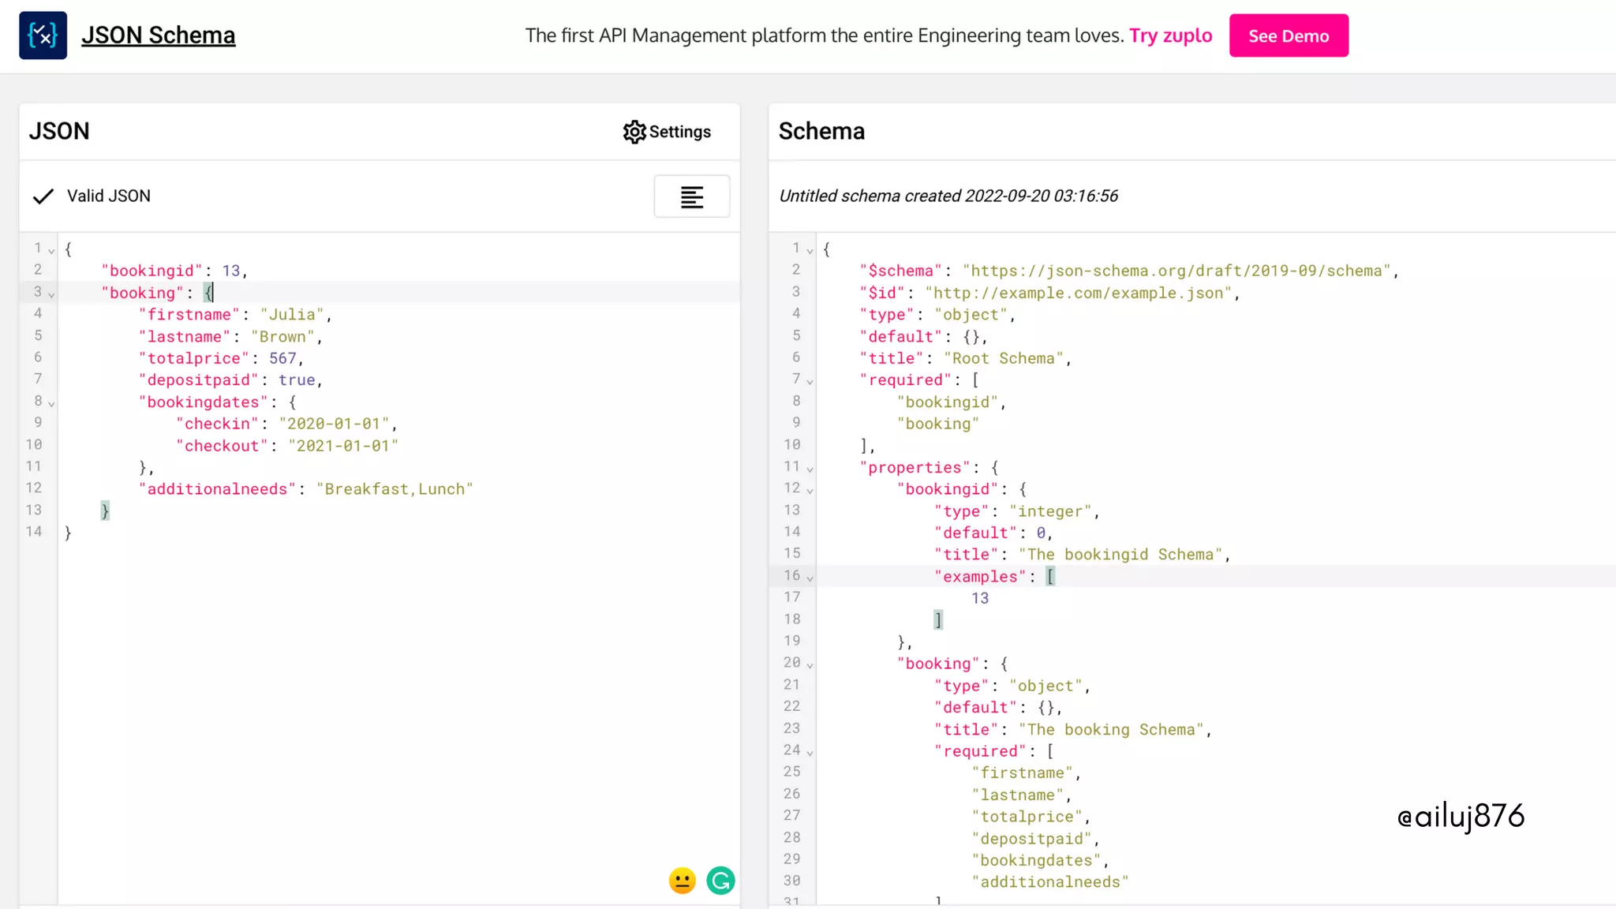Open the Grammarly green icon

click(720, 881)
